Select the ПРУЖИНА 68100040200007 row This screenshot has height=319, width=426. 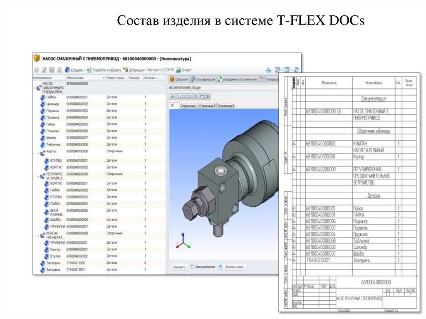pos(99,226)
